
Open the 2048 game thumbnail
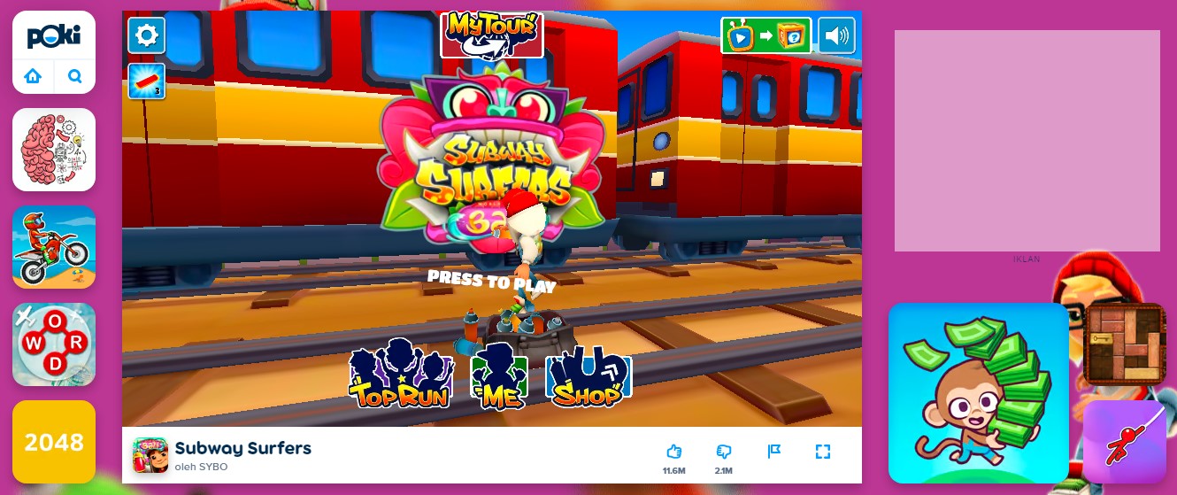54,442
